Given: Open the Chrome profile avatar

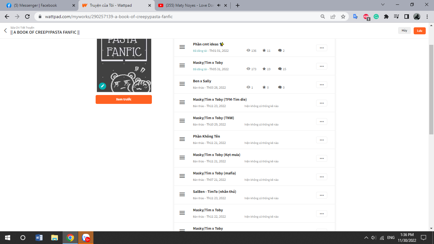Looking at the screenshot, I should tap(417, 17).
